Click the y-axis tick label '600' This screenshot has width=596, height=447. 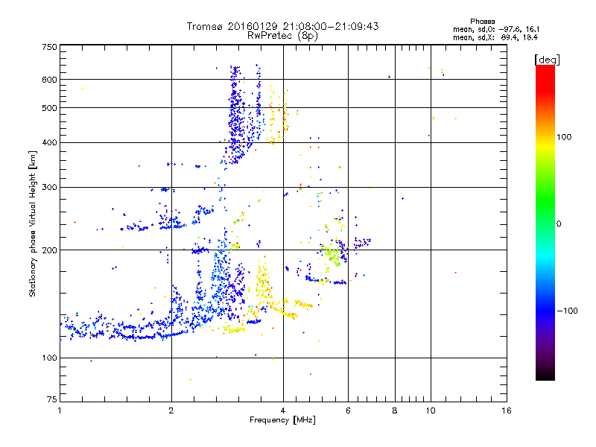pos(49,80)
